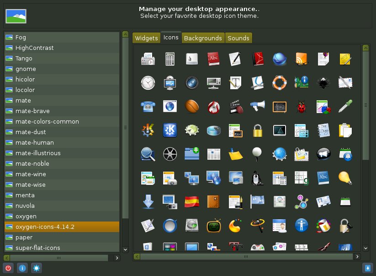
Task: Switch to the Widgets tab
Action: [146, 38]
